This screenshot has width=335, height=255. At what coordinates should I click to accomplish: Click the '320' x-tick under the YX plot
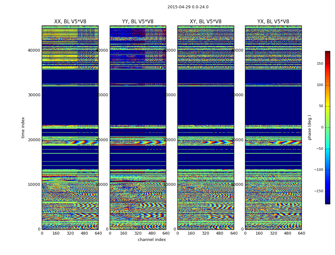pos(273,233)
